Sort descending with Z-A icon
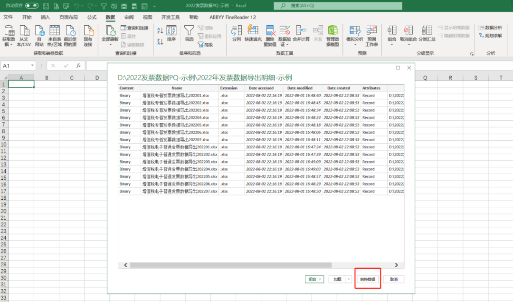Screen dimensions: 513x302 (x=160, y=41)
